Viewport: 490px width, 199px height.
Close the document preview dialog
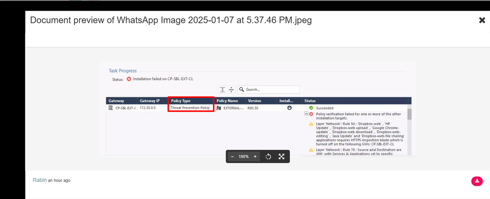pyautogui.click(x=482, y=20)
